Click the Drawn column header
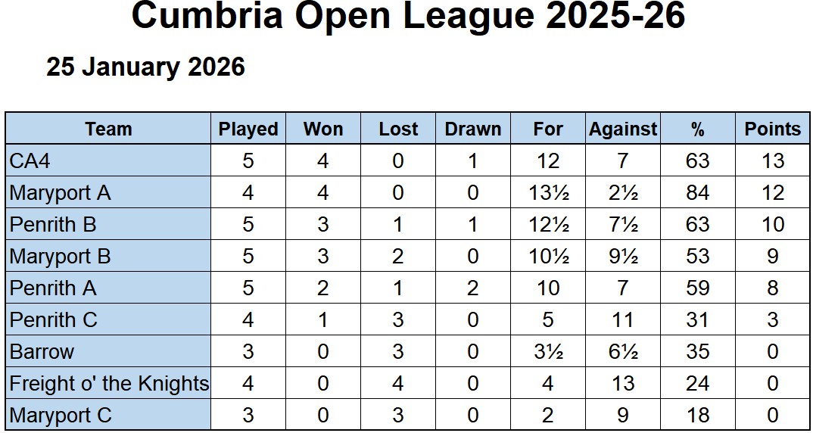The image size is (813, 433). coord(473,129)
